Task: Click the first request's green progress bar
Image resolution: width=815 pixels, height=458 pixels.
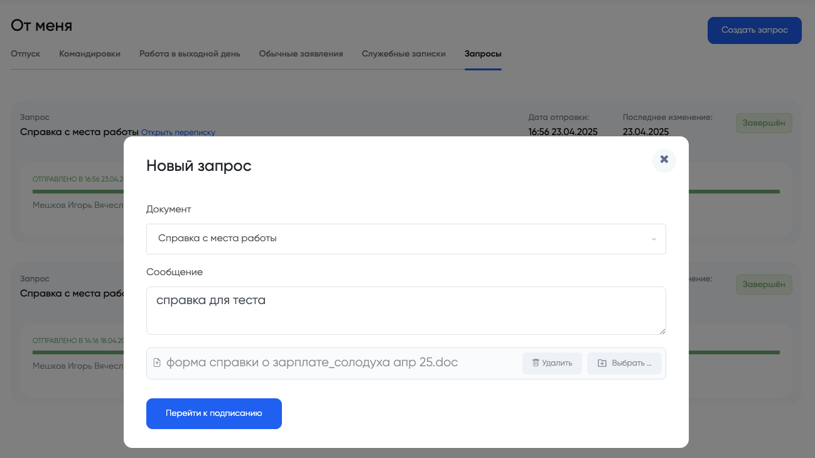Action: (x=733, y=192)
